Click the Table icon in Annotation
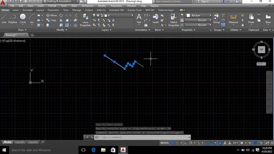The width and height of the screenshot is (274, 154). click(x=146, y=25)
